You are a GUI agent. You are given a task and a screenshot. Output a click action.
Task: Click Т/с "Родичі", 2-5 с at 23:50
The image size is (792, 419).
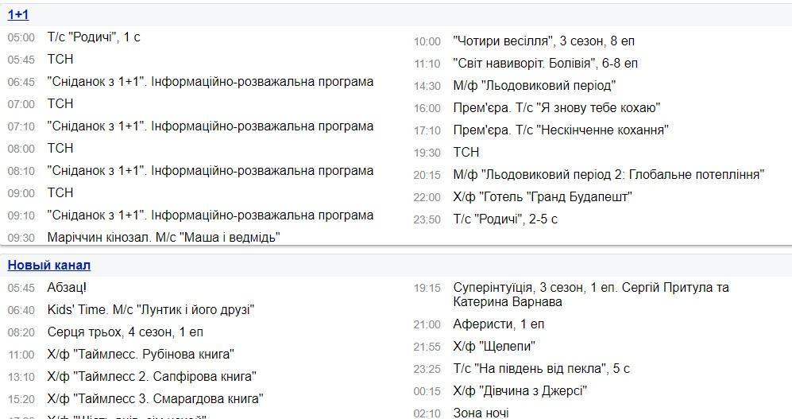pos(505,219)
